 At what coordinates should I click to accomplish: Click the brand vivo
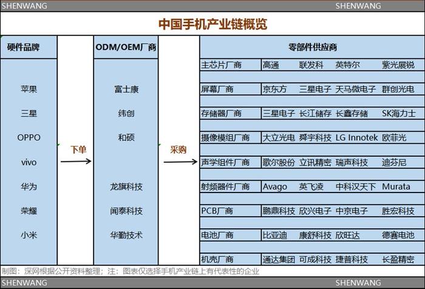pos(29,162)
